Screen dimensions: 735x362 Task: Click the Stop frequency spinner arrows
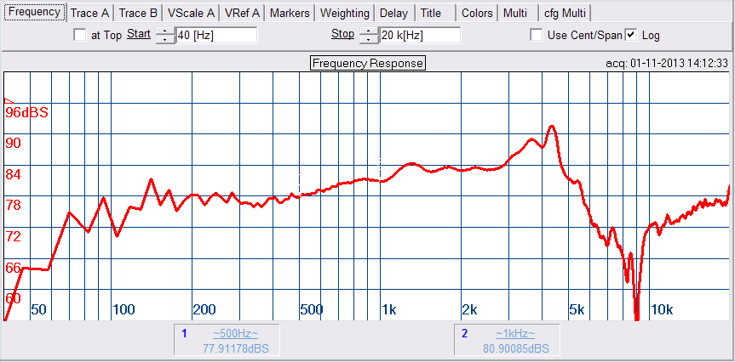point(368,35)
